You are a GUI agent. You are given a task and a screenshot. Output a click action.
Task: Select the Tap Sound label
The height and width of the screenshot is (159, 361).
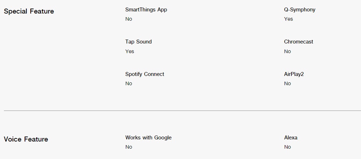pos(138,42)
